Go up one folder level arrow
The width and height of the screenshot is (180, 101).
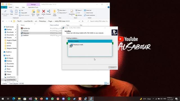[x=11, y=21]
